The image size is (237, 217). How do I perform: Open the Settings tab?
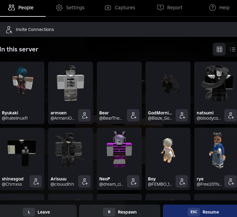point(70,8)
